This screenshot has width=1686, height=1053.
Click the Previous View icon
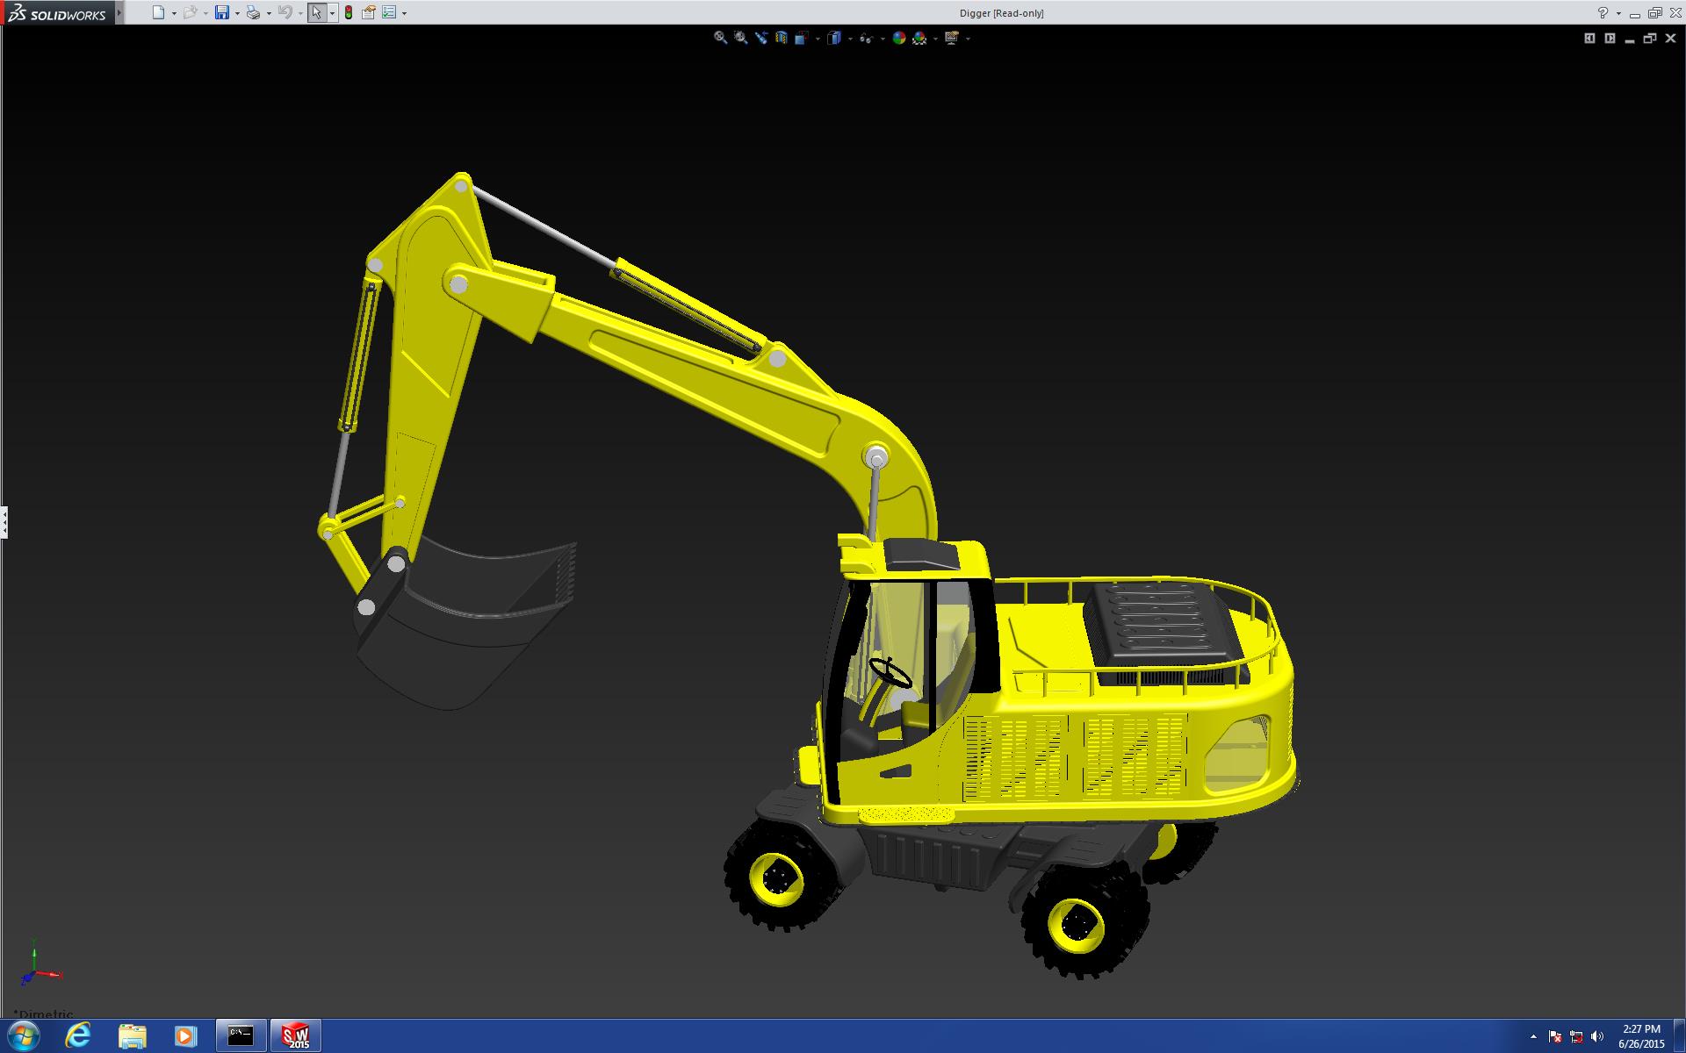(760, 38)
